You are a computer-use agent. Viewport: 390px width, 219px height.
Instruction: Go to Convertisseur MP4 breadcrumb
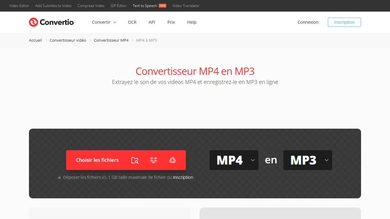point(111,40)
